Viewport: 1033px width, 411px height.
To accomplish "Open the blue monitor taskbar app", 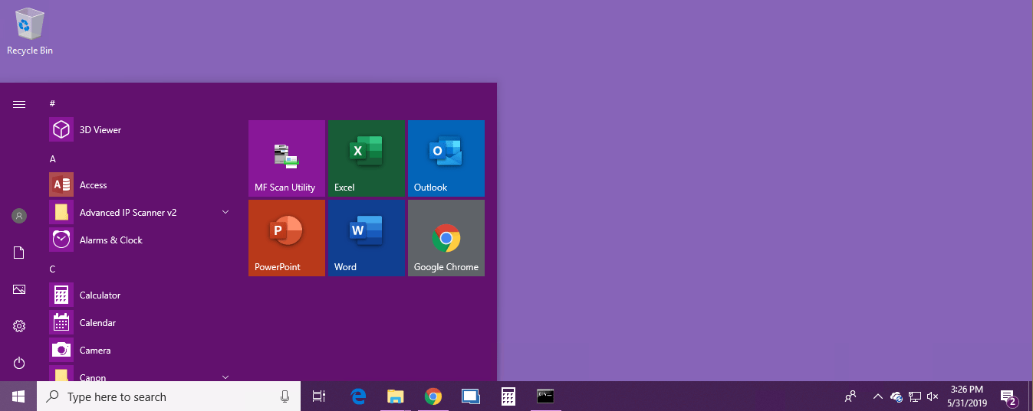I will [x=470, y=396].
